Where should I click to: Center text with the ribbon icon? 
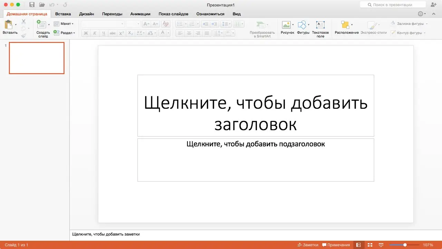189,33
